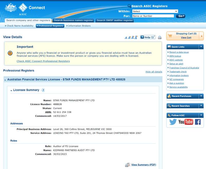Open Check ASIC Connect Professional Registers link
Image resolution: width=206 pixels, height=169 pixels.
[x=43, y=61]
